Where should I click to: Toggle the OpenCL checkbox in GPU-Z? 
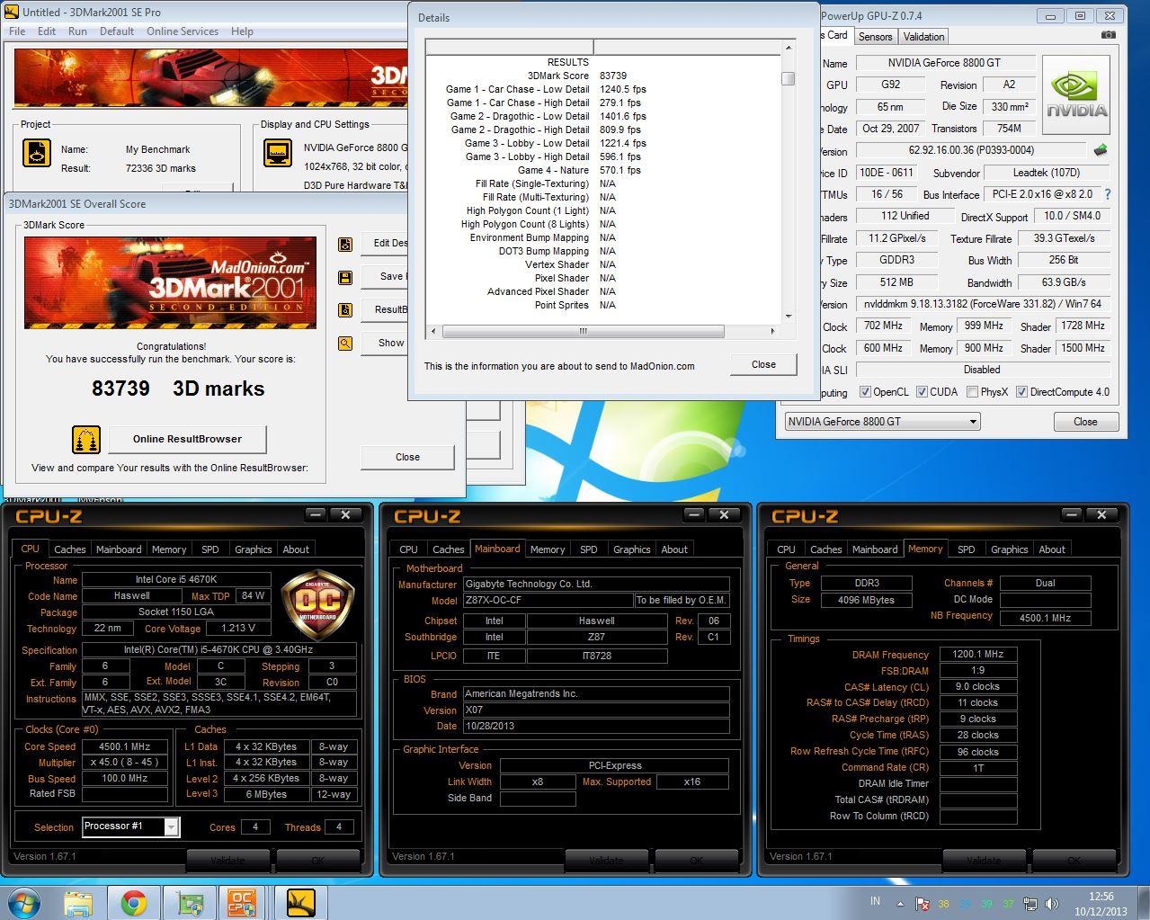(x=865, y=392)
